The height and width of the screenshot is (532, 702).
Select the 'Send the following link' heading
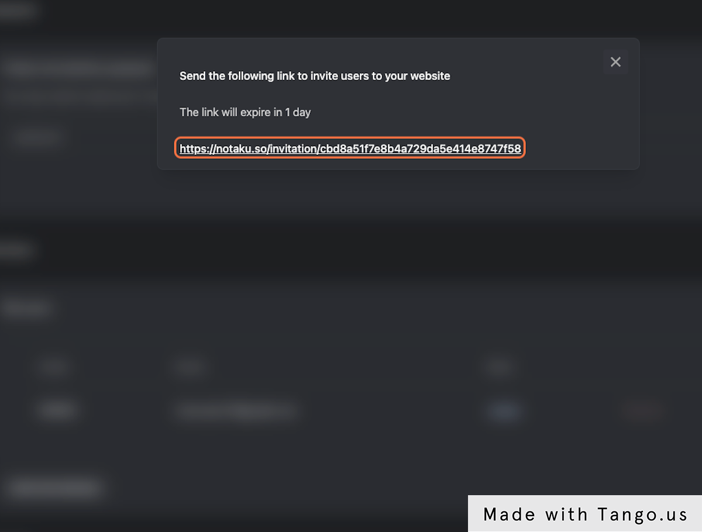(315, 76)
